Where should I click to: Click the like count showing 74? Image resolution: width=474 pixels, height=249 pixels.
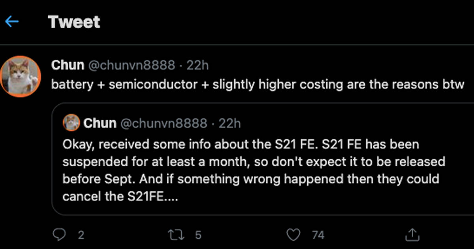[318, 236]
